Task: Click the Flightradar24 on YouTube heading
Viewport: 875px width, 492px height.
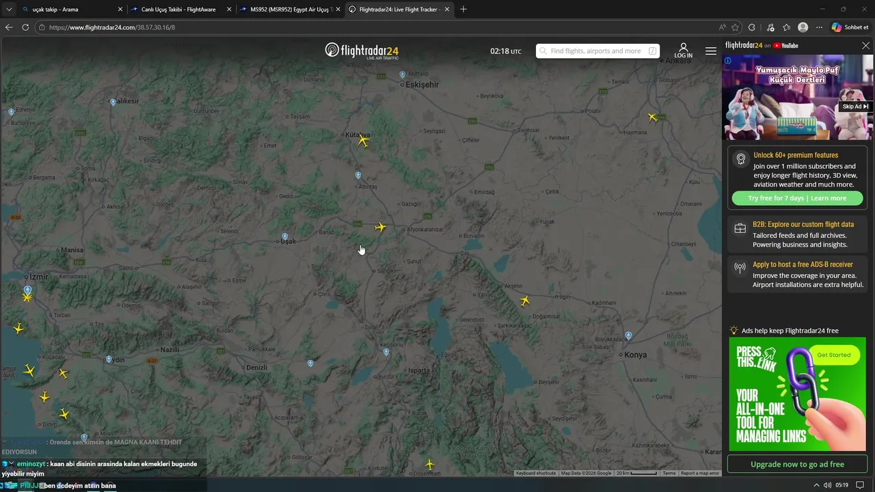Action: coord(762,46)
